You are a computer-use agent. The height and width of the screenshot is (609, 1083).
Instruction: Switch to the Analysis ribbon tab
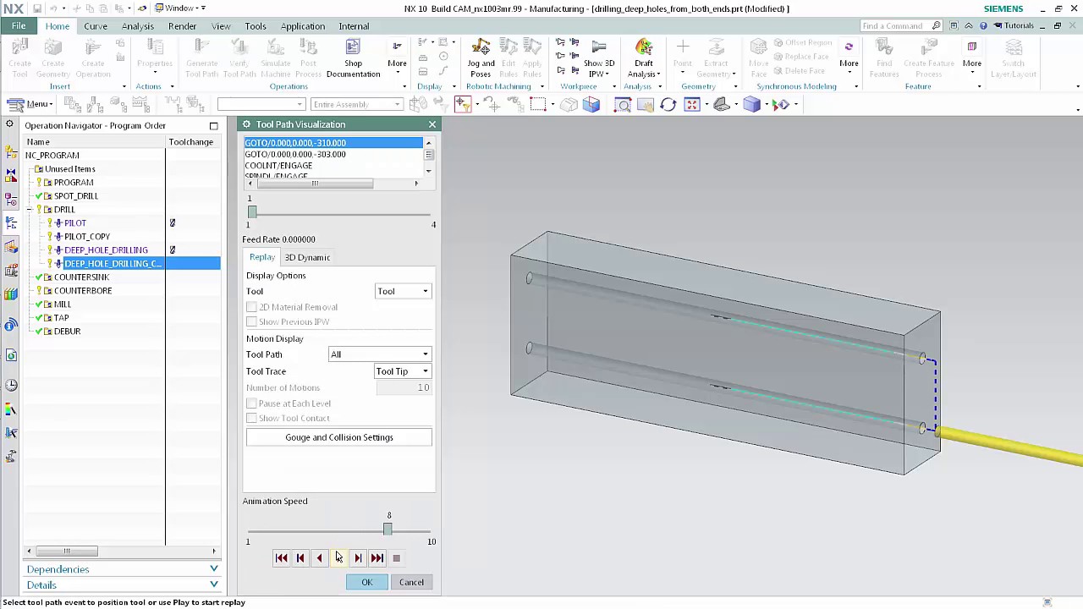pos(137,26)
